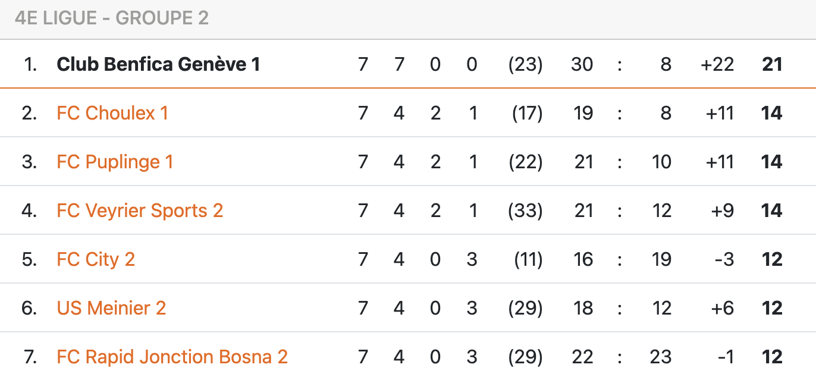The height and width of the screenshot is (377, 816).
Task: Click FC City 2's -3 goal difference
Action: coord(724,259)
